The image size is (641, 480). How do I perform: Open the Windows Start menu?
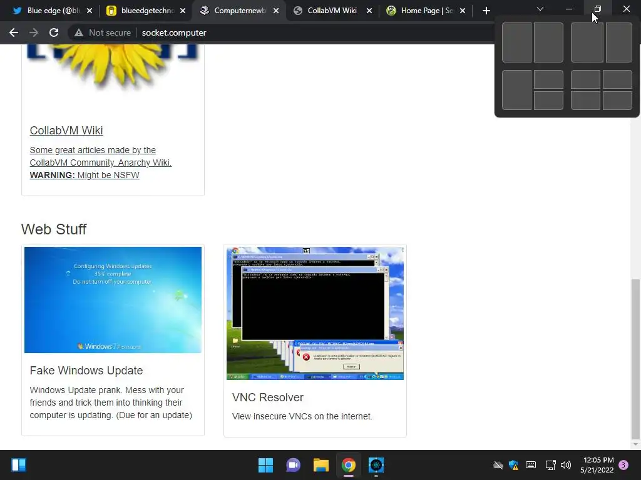[x=265, y=465]
